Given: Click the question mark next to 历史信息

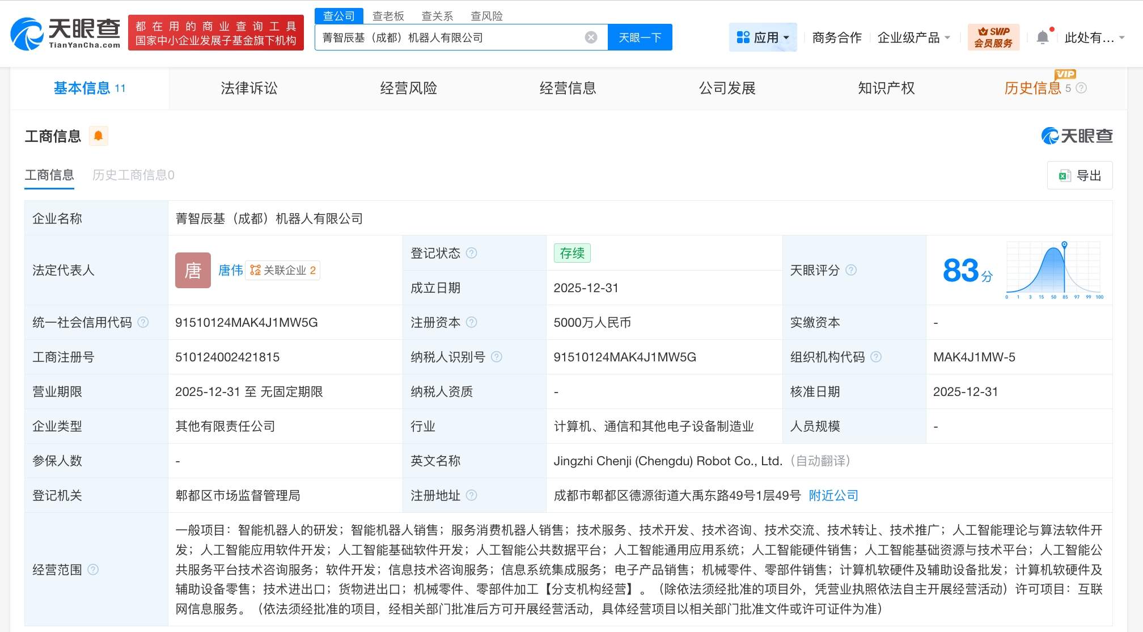Looking at the screenshot, I should coord(1082,88).
